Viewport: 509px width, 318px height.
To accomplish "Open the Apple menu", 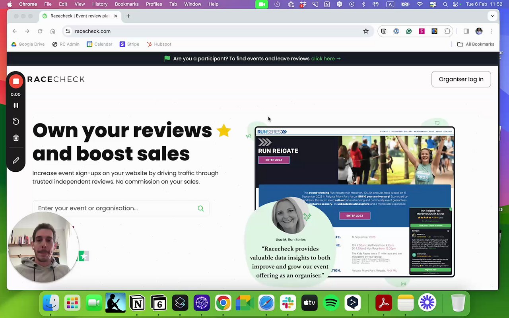I will [x=10, y=4].
